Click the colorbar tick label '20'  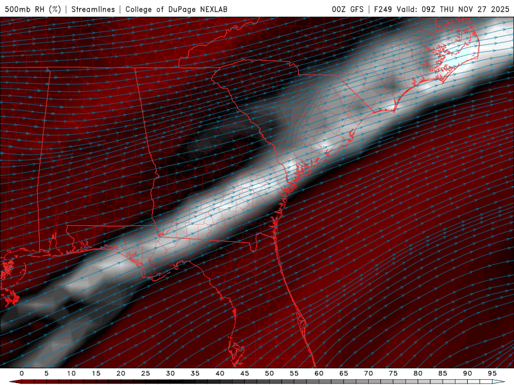click(121, 373)
